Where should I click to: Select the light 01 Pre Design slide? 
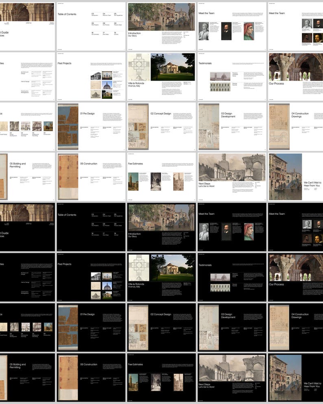(x=91, y=127)
